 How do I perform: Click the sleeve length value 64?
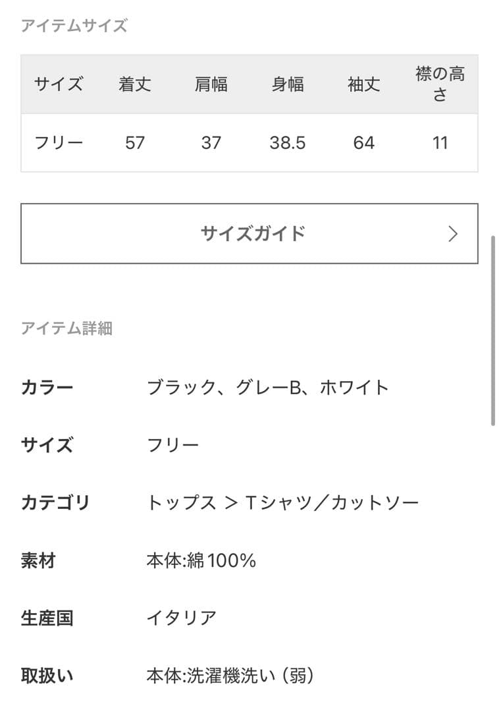(365, 142)
